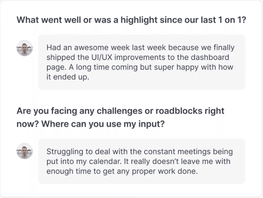Screen dimensions: 263x198
Task: Click the word "highlight" in the first question
Action: coord(139,20)
